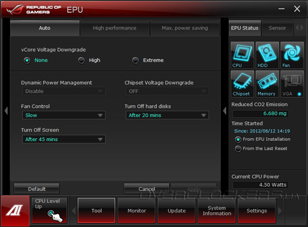This screenshot has height=227, width=308.
Task: Expand the Turn Off Screen dropdown
Action: [x=64, y=139]
